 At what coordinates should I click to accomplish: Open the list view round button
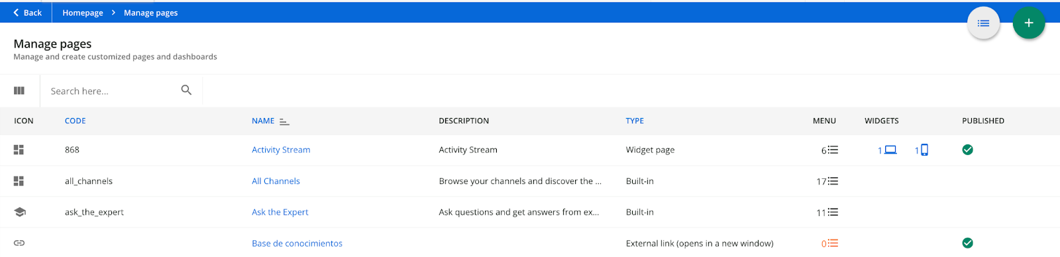[x=983, y=23]
